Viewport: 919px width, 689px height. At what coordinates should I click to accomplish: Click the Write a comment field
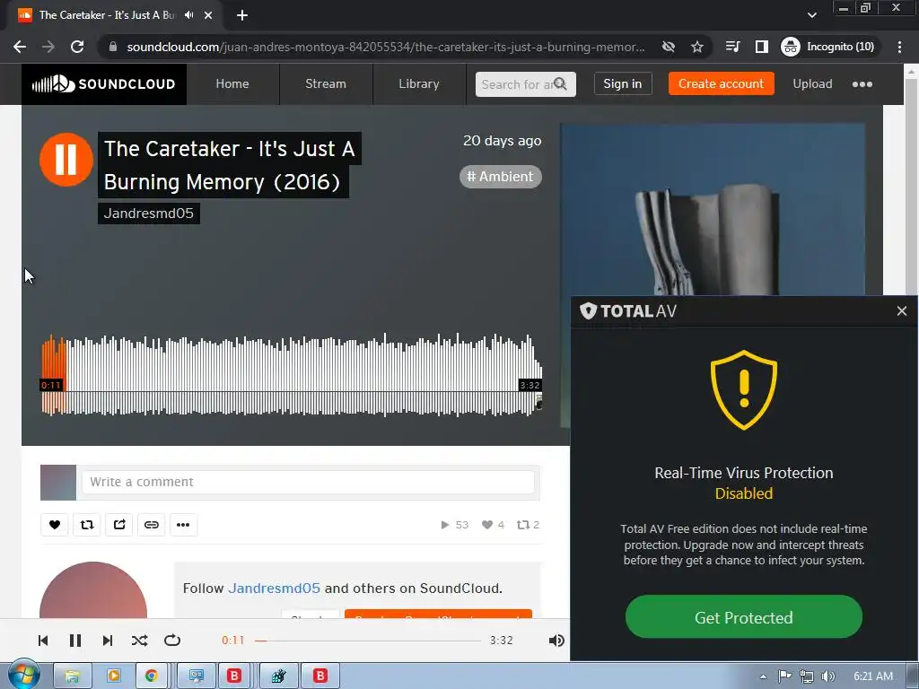pos(308,482)
